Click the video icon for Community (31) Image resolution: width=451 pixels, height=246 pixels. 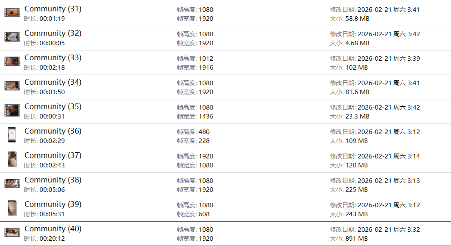coord(12,13)
